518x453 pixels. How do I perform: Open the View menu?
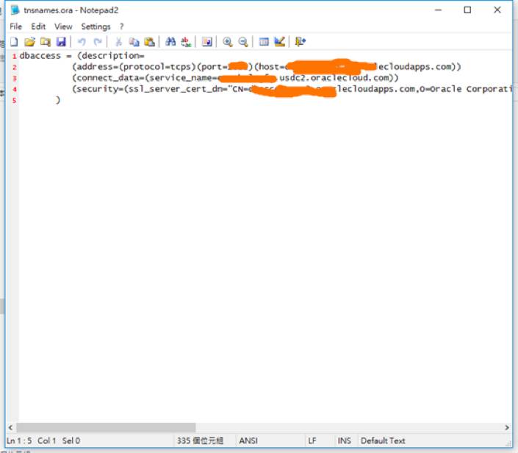63,26
